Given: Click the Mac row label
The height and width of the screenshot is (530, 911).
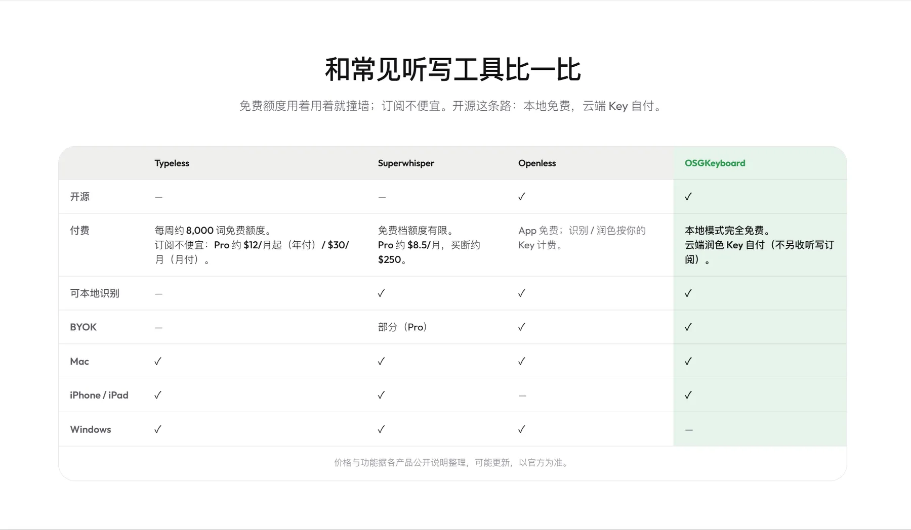Looking at the screenshot, I should pos(79,361).
